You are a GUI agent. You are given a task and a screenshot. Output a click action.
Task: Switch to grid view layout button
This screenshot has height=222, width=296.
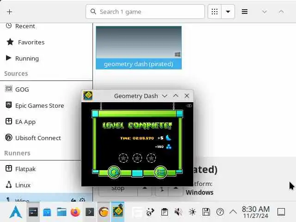(x=215, y=12)
